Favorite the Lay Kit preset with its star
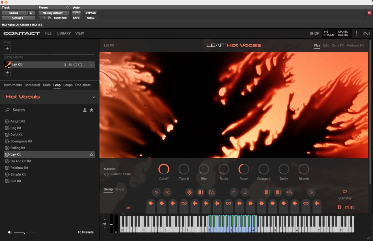 pos(91,154)
